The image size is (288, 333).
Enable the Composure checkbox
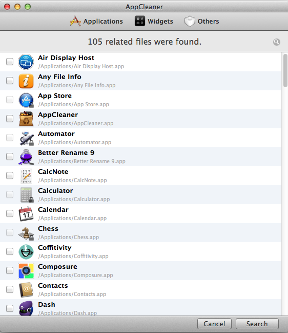10,270
